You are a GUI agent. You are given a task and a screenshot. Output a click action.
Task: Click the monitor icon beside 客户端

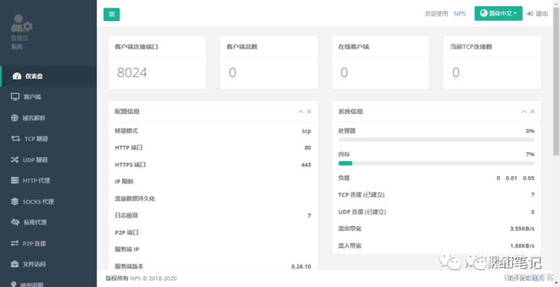16,97
